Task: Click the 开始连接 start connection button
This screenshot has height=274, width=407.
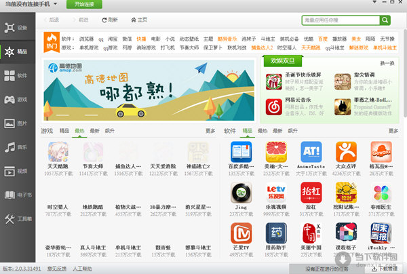Action: (84, 4)
